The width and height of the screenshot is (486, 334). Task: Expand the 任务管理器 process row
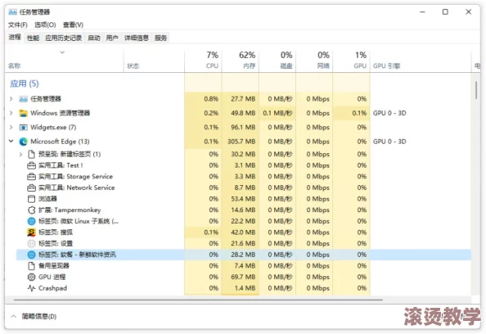(11, 99)
